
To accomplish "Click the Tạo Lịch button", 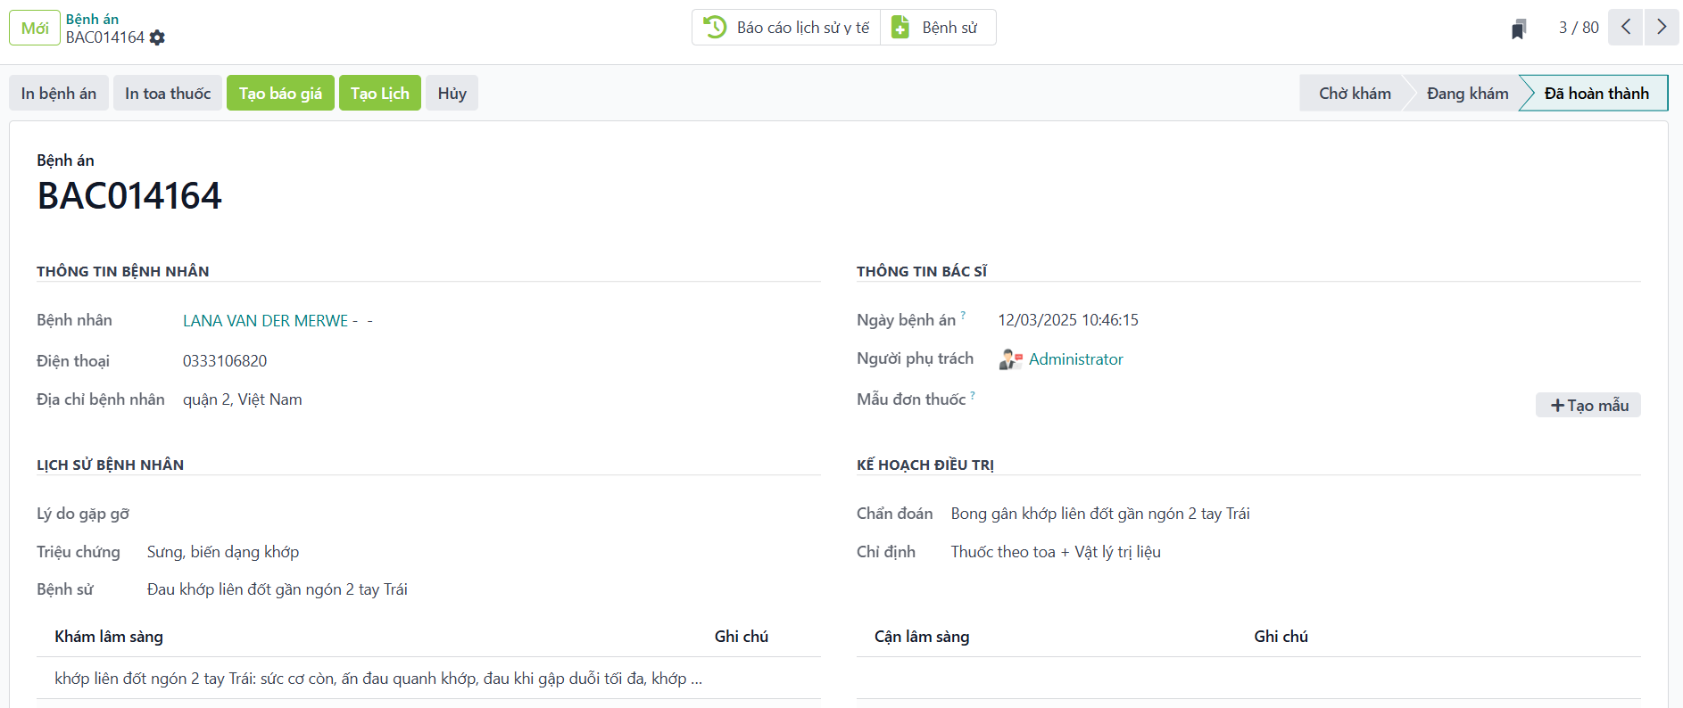I will (379, 94).
